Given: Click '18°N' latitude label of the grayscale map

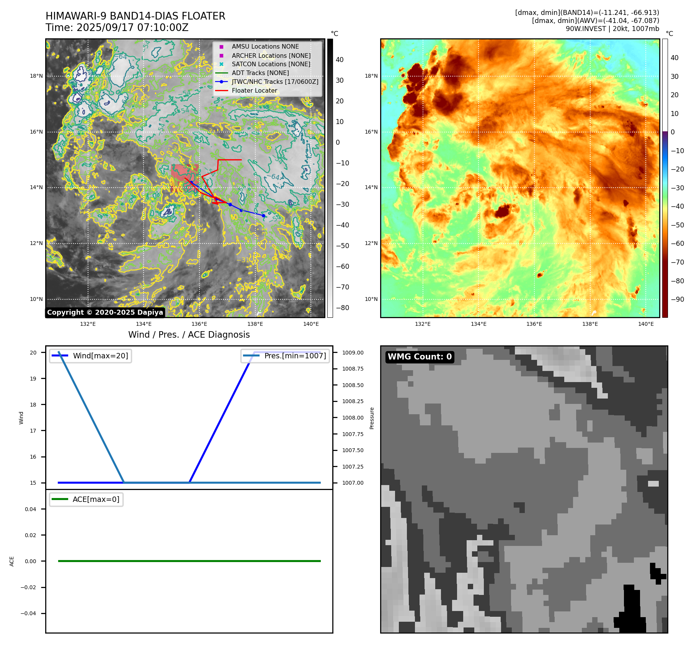Looking at the screenshot, I should [36, 76].
